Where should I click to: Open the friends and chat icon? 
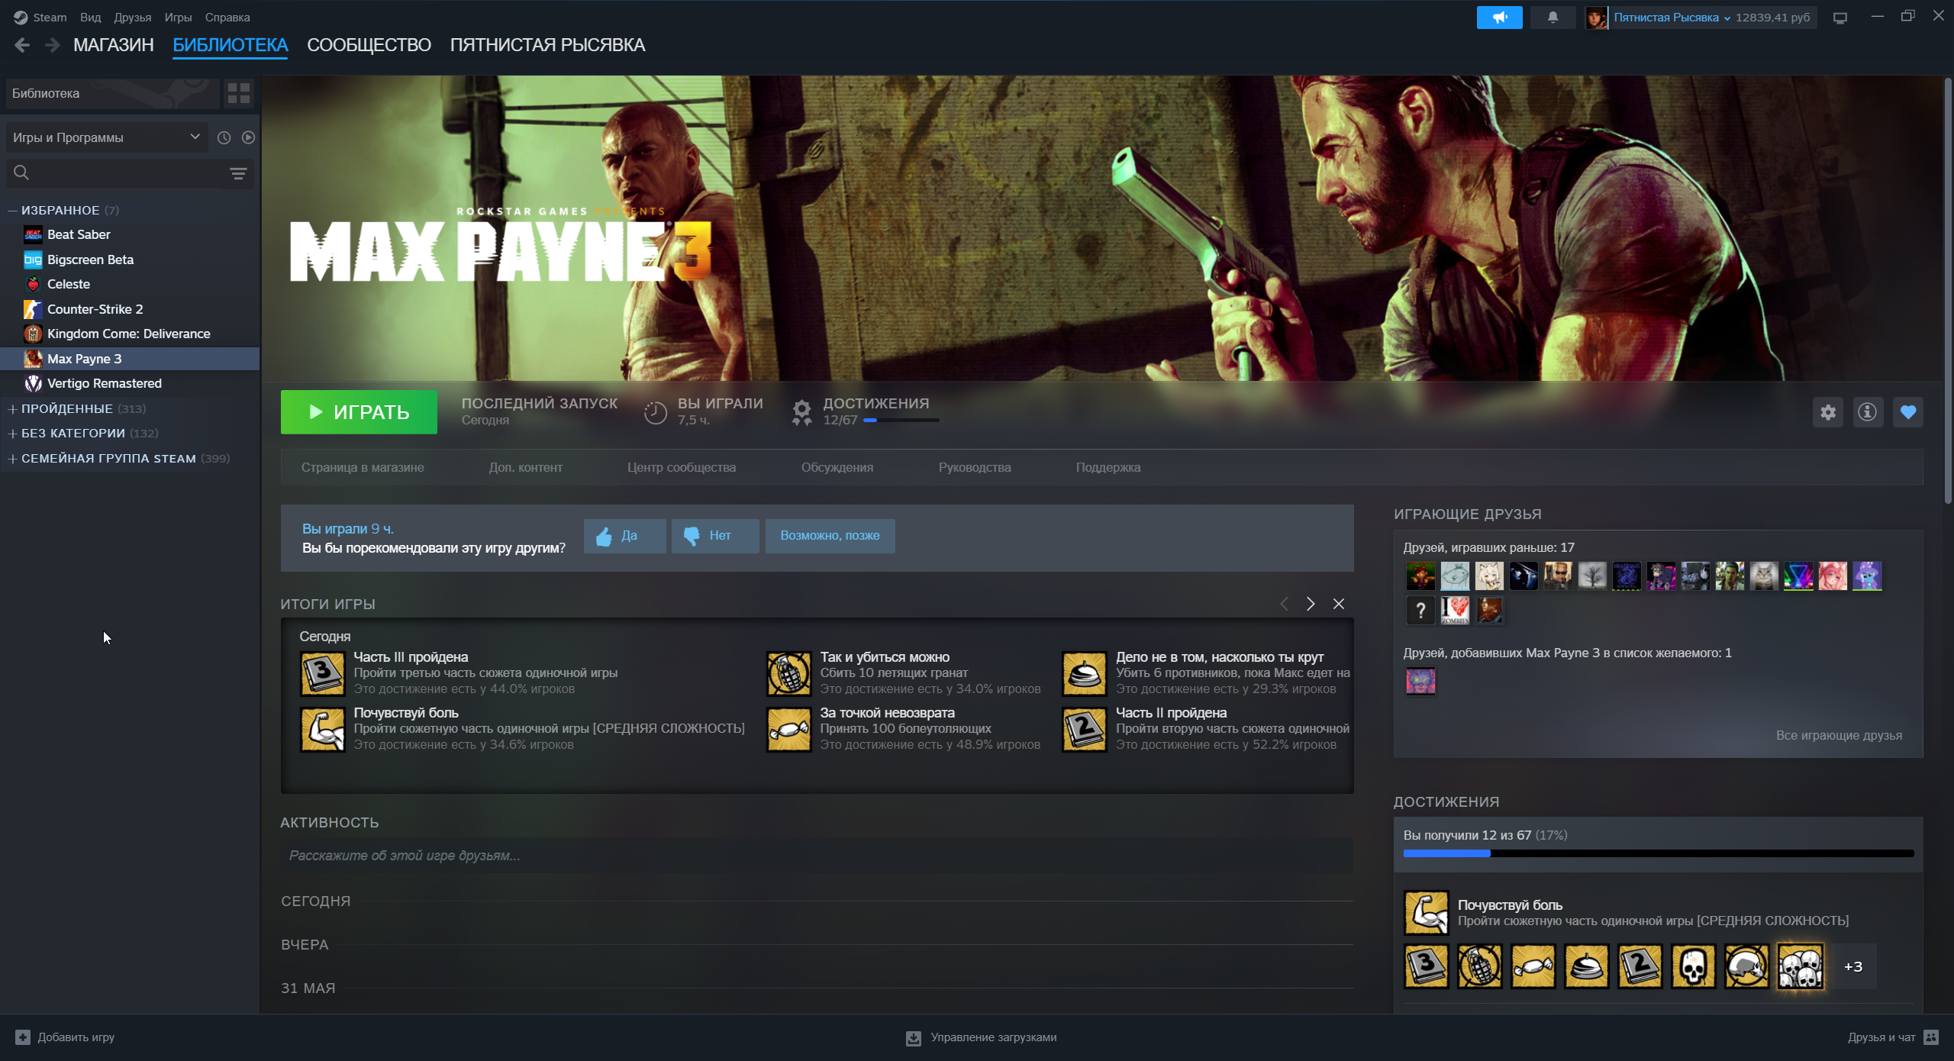pyautogui.click(x=1932, y=1037)
